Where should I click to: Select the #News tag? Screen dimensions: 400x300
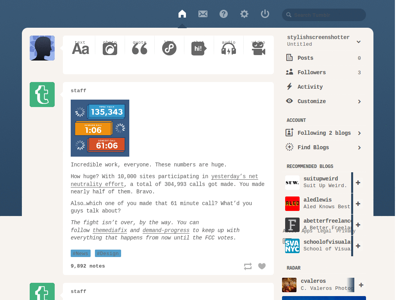click(80, 253)
